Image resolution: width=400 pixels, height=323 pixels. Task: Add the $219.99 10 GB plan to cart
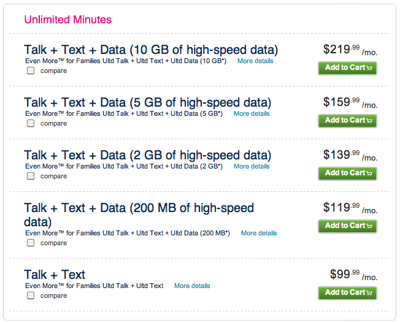tap(347, 68)
